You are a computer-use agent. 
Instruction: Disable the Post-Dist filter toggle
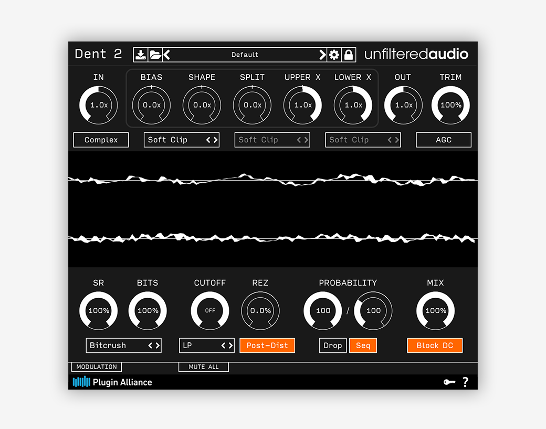267,346
